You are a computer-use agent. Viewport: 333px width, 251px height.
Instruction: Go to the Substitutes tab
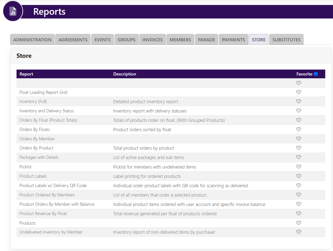tap(286, 40)
